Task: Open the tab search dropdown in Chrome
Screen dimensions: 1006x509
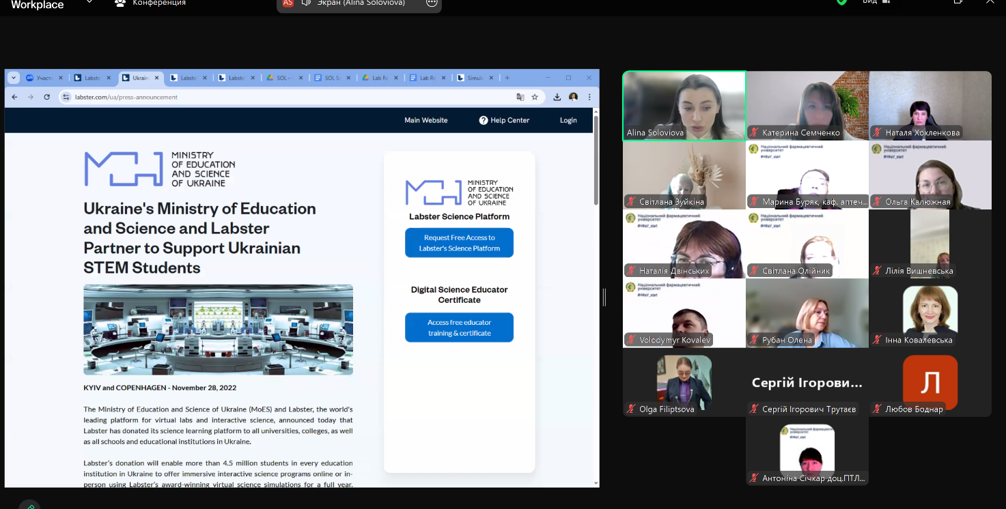Action: tap(14, 78)
